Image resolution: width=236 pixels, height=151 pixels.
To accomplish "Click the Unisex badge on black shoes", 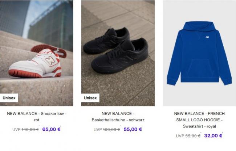I will pos(90,98).
